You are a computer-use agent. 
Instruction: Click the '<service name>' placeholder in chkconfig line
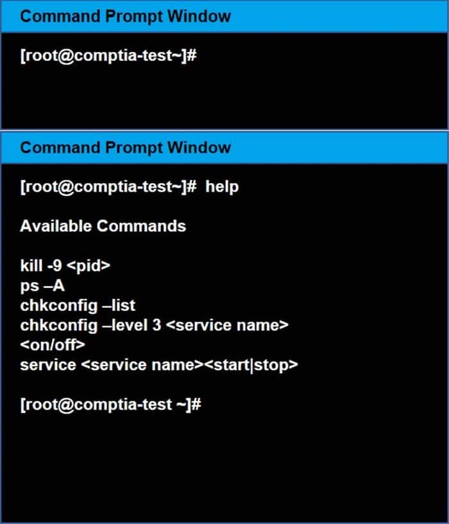227,325
